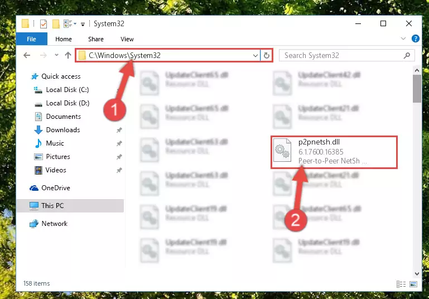Open Help with the blue question mark icon

pyautogui.click(x=415, y=38)
